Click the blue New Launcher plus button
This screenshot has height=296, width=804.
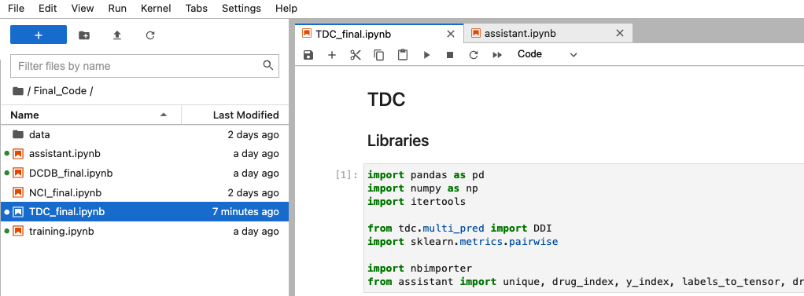coord(39,35)
